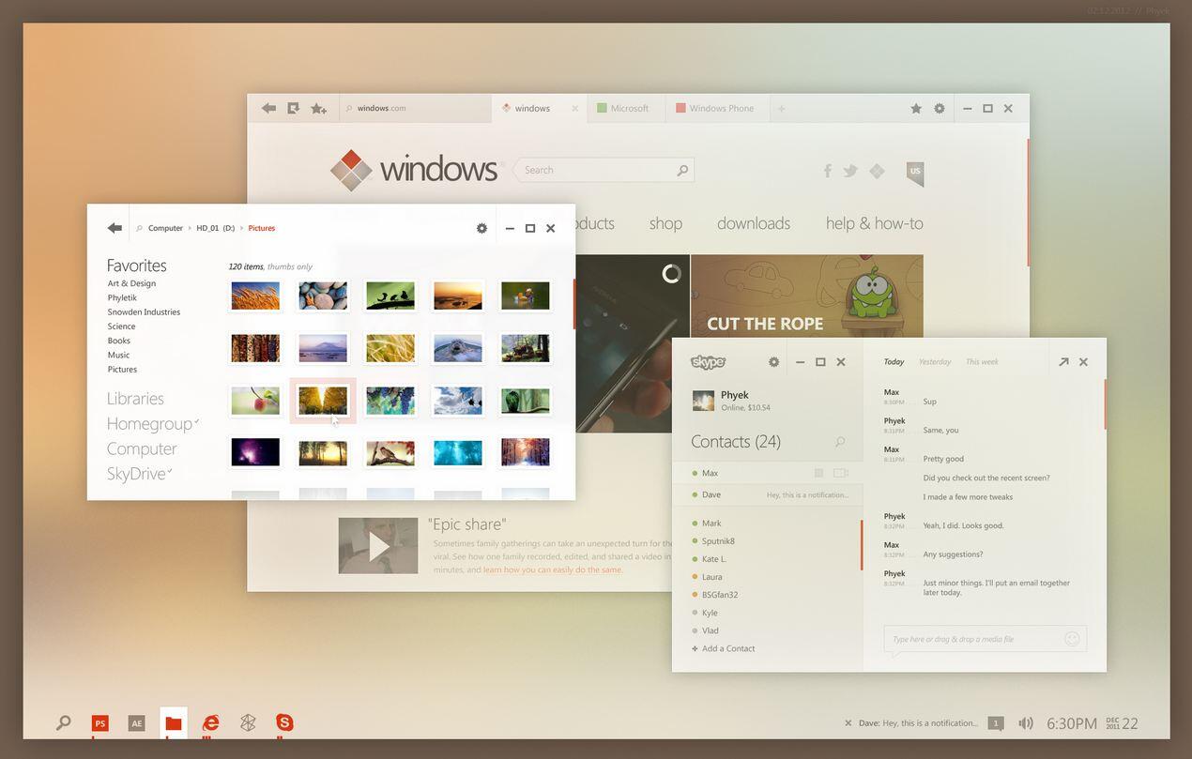Open the Twitter icon on windows site
The image size is (1192, 759).
pyautogui.click(x=850, y=170)
